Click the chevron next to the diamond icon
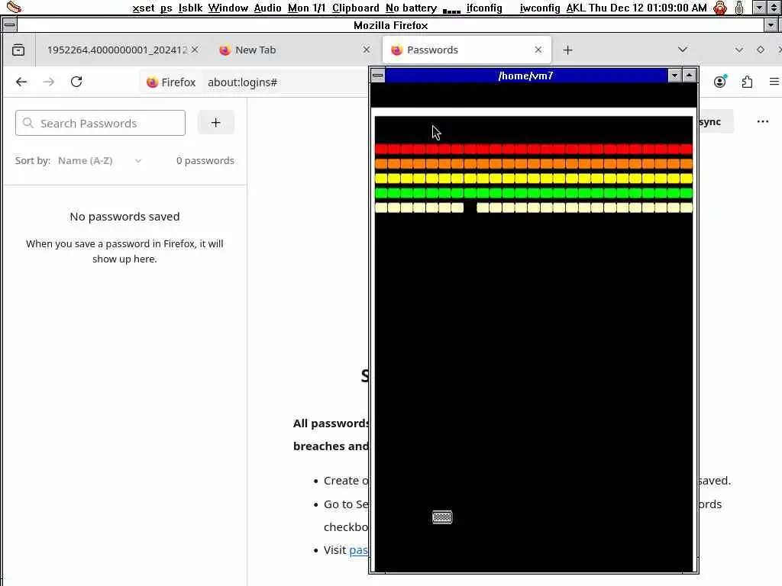 pos(739,50)
